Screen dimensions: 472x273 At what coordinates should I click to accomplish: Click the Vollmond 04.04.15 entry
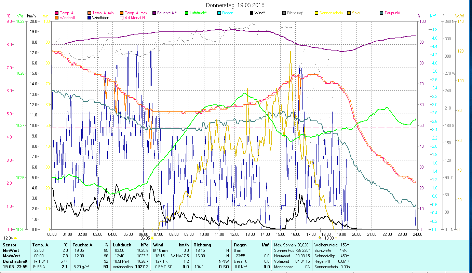pyautogui.click(x=292, y=261)
